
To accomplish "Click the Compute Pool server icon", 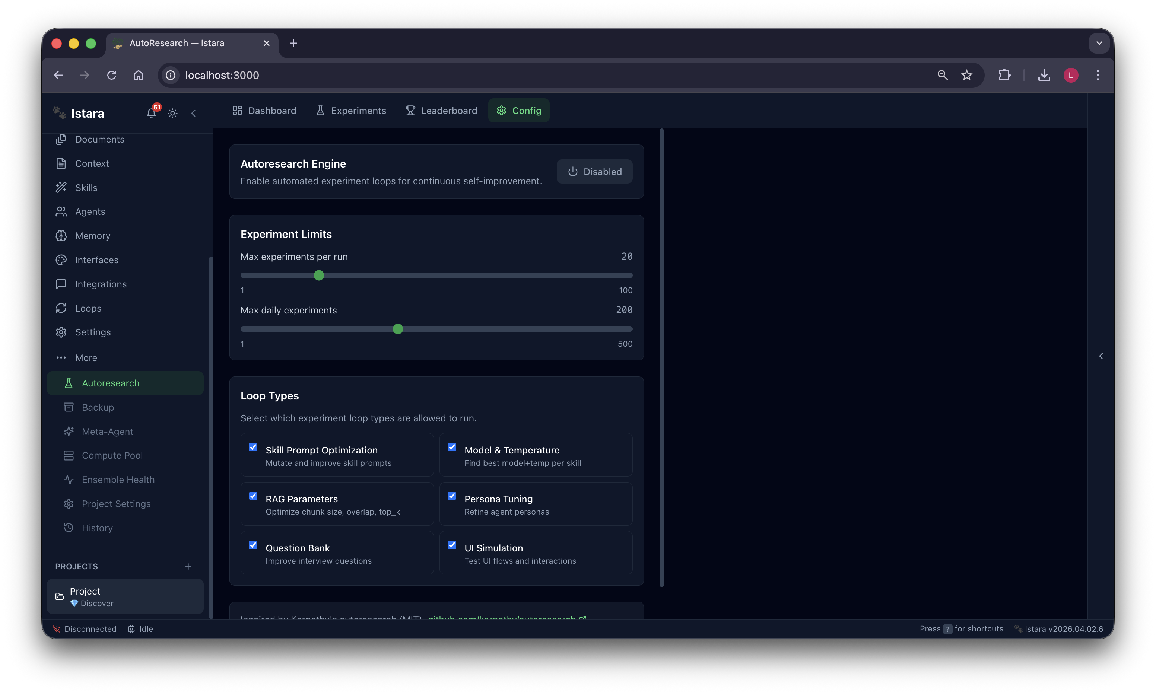I will click(69, 455).
